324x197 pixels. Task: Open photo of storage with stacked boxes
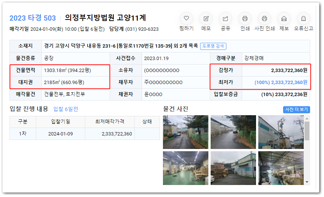(281, 168)
